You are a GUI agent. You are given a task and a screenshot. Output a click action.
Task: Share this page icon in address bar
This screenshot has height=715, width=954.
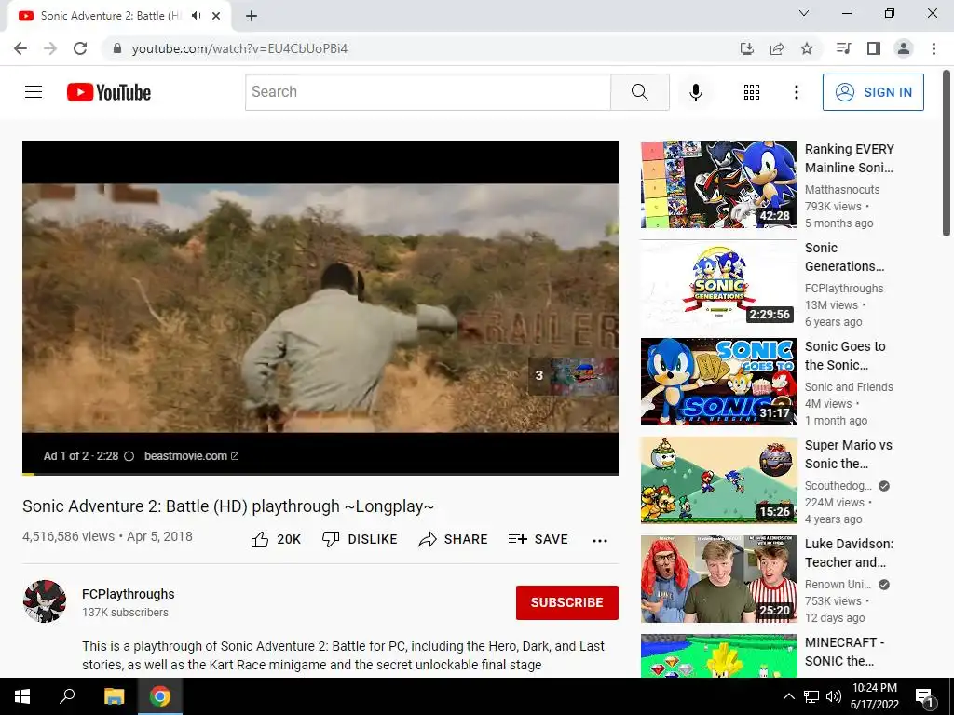pyautogui.click(x=777, y=48)
